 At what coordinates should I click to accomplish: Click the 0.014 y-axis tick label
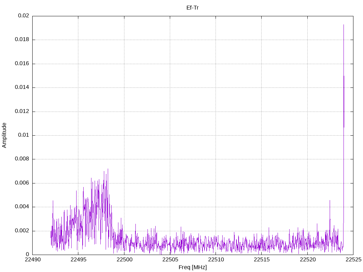click(x=22, y=87)
